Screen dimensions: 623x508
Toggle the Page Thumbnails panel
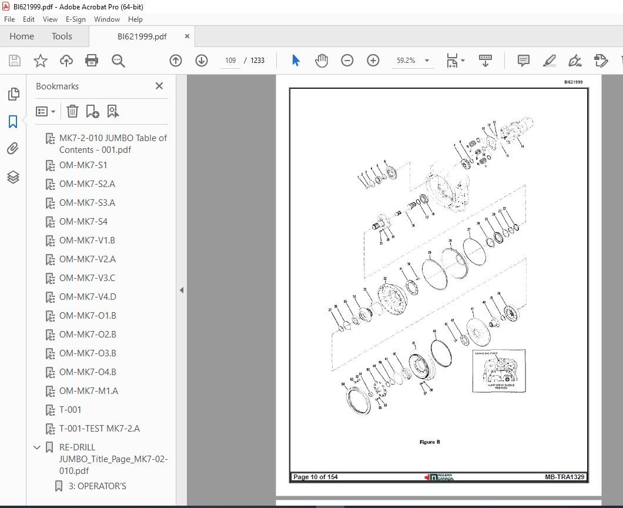(13, 94)
